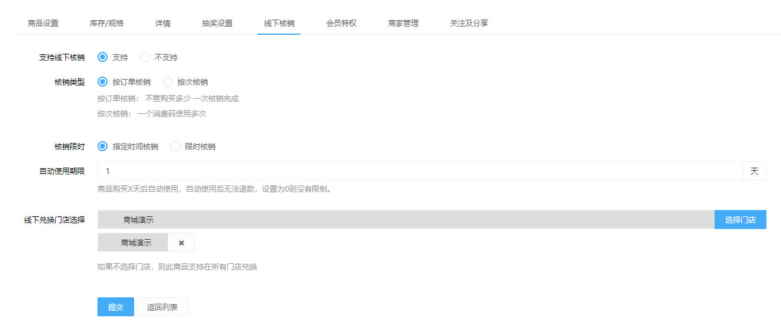Image resolution: width=781 pixels, height=322 pixels.
Task: Click the 按订单核销 explanation hint text
Action: [x=168, y=99]
